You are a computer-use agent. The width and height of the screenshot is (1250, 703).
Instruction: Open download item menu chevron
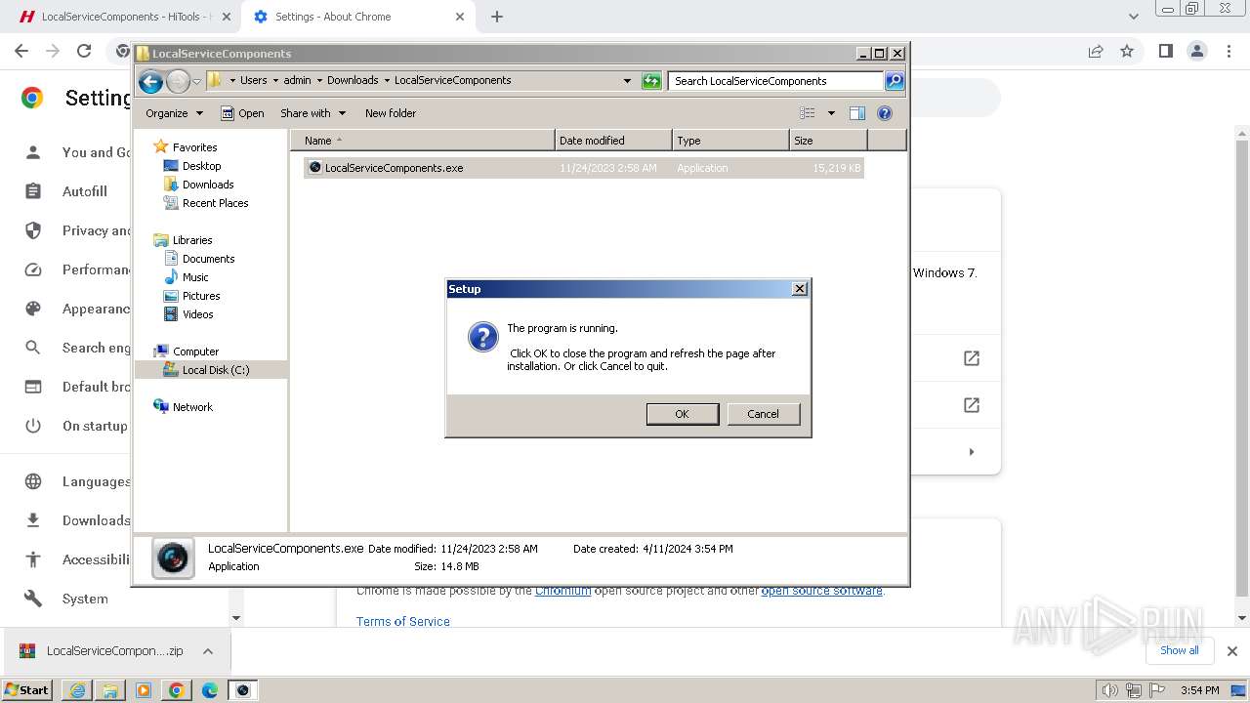pyautogui.click(x=208, y=651)
